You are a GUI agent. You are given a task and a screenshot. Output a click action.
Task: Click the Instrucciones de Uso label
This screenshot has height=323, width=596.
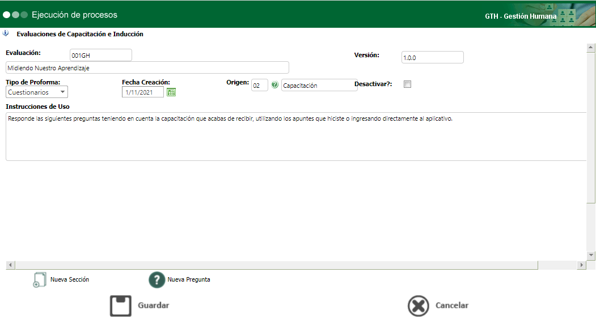[37, 107]
